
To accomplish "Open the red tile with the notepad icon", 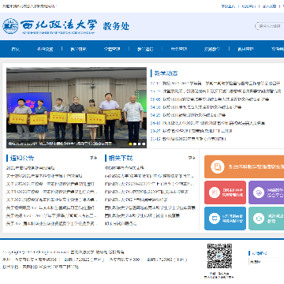I will (225, 192).
